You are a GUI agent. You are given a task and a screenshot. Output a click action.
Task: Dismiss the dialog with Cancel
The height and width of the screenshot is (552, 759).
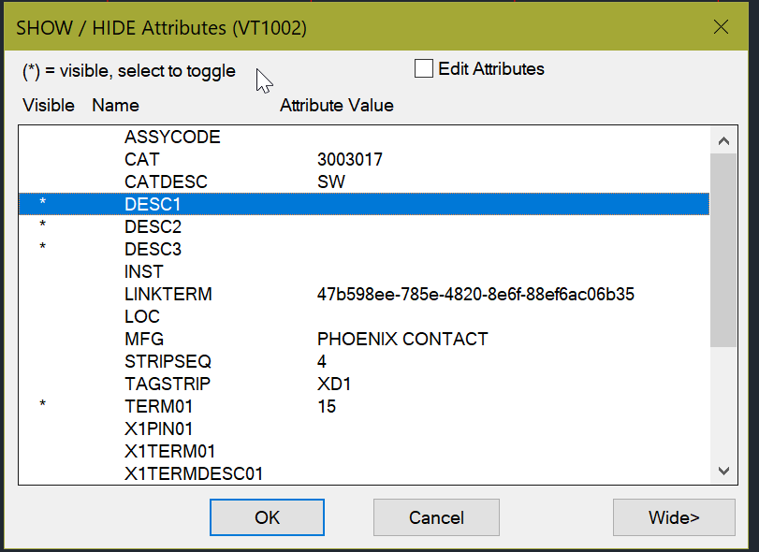[436, 516]
